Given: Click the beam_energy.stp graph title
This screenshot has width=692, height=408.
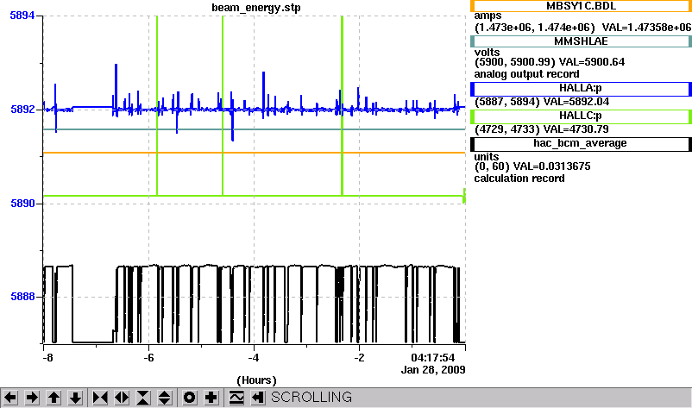Looking at the screenshot, I should [x=256, y=8].
